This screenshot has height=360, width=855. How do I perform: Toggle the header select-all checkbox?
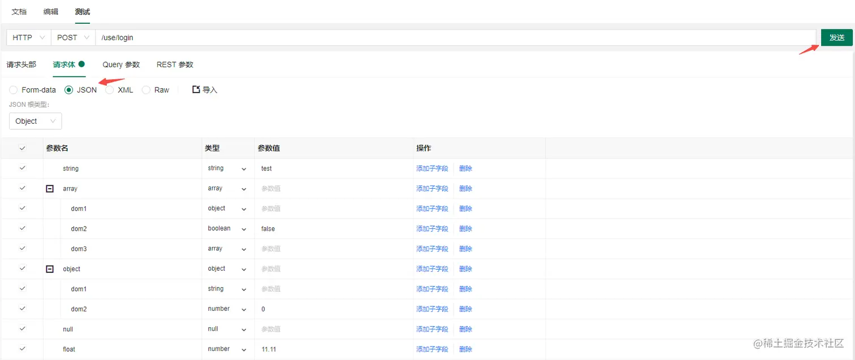[x=23, y=148]
